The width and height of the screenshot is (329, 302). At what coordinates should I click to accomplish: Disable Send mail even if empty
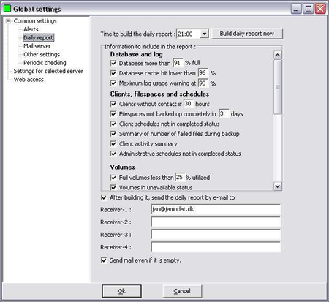click(x=104, y=260)
